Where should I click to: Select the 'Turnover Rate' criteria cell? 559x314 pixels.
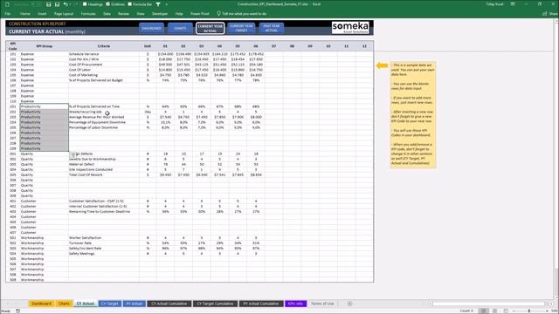104,242
